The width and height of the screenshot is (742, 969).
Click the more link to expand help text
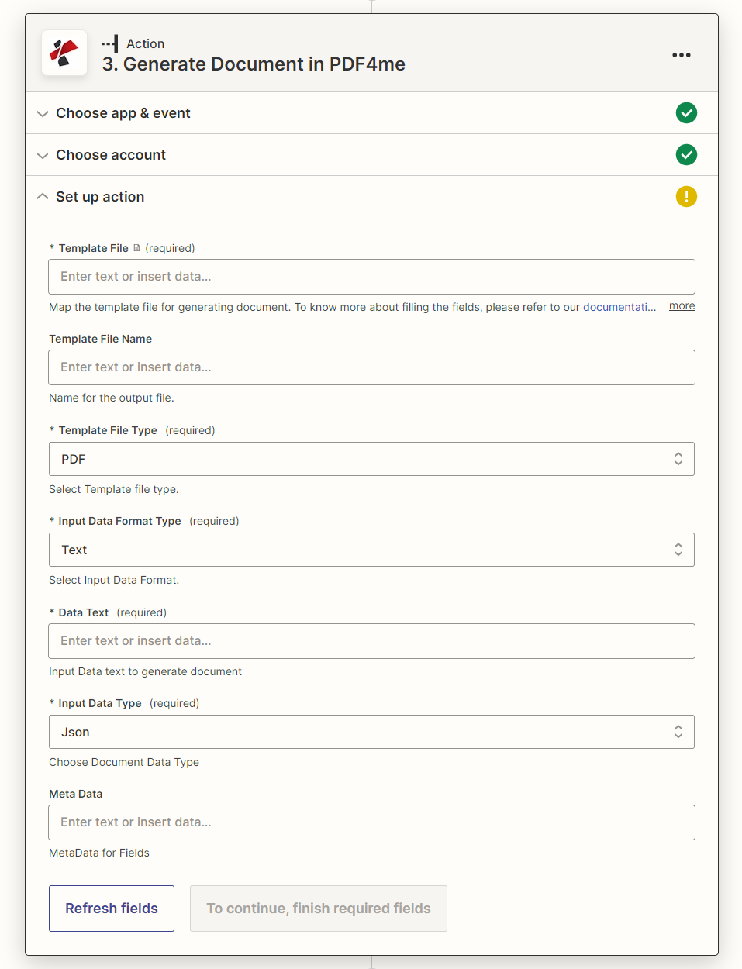(681, 305)
